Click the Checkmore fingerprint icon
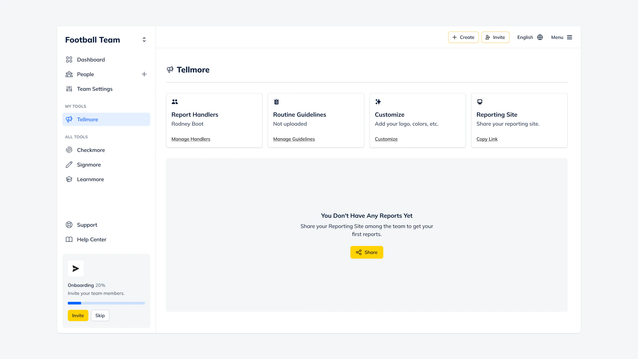Viewport: 638px width, 359px height. 69,150
